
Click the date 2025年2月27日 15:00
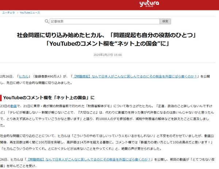[x=108, y=55]
